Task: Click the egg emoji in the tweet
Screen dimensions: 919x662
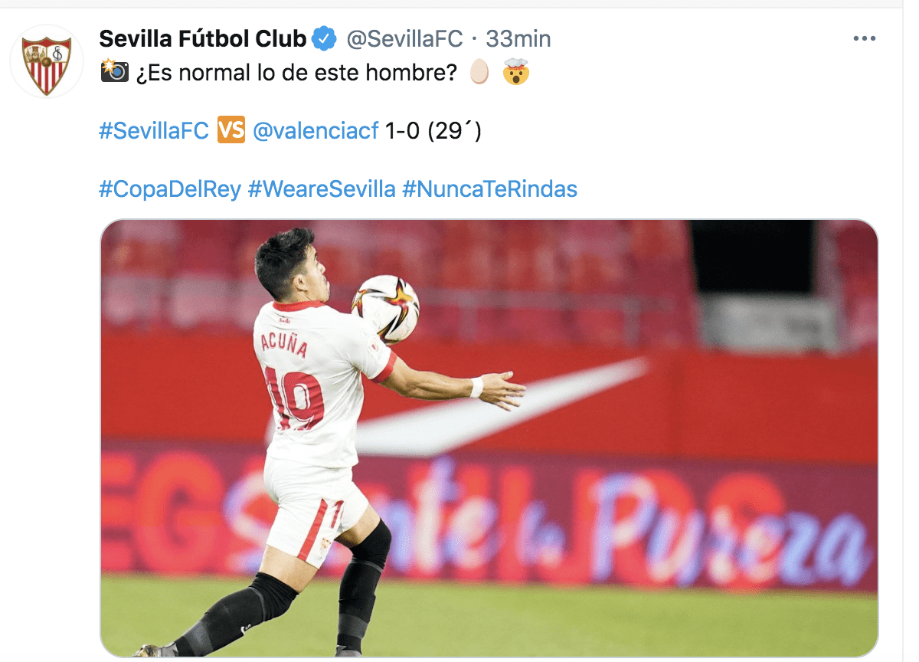Action: (479, 73)
